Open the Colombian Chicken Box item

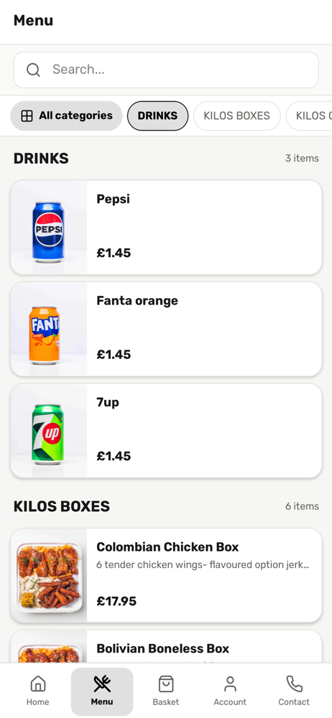pos(166,576)
